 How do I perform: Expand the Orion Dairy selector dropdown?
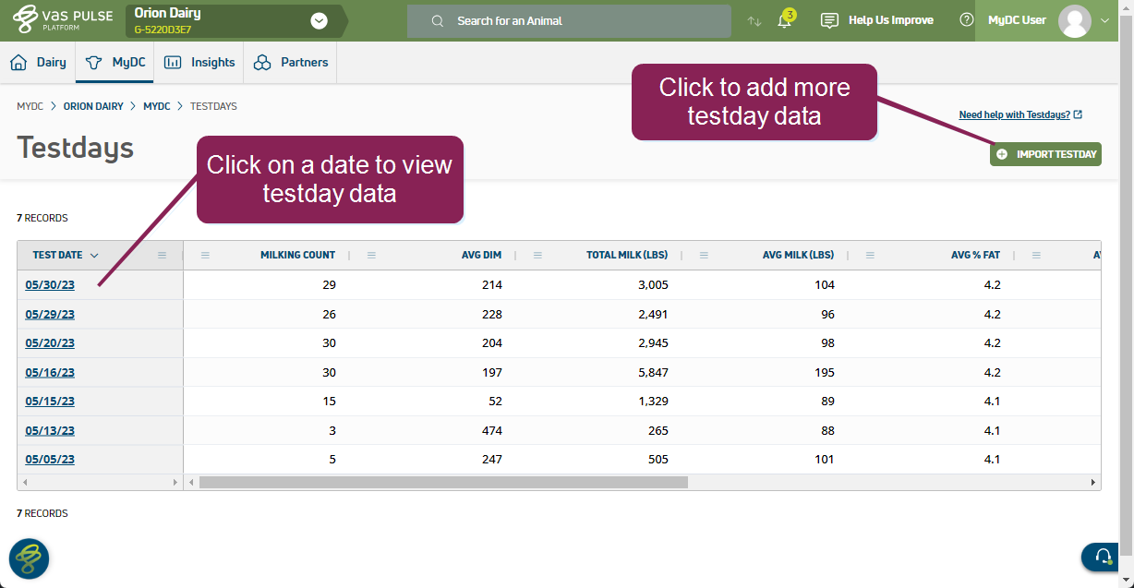320,21
